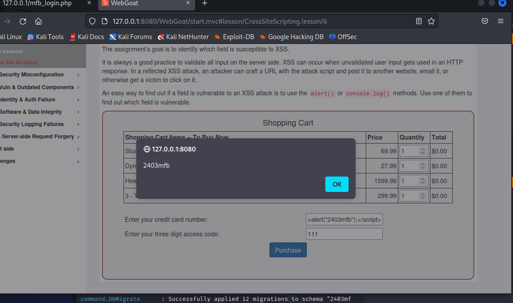
Task: Open the Pocket save icon
Action: (485, 21)
